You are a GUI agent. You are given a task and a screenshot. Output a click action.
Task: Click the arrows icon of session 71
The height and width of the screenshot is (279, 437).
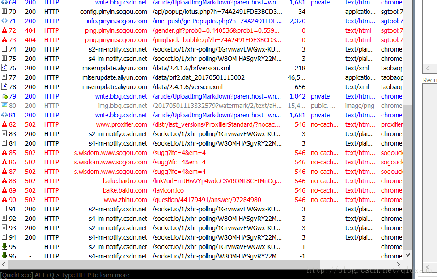pyautogui.click(x=4, y=21)
